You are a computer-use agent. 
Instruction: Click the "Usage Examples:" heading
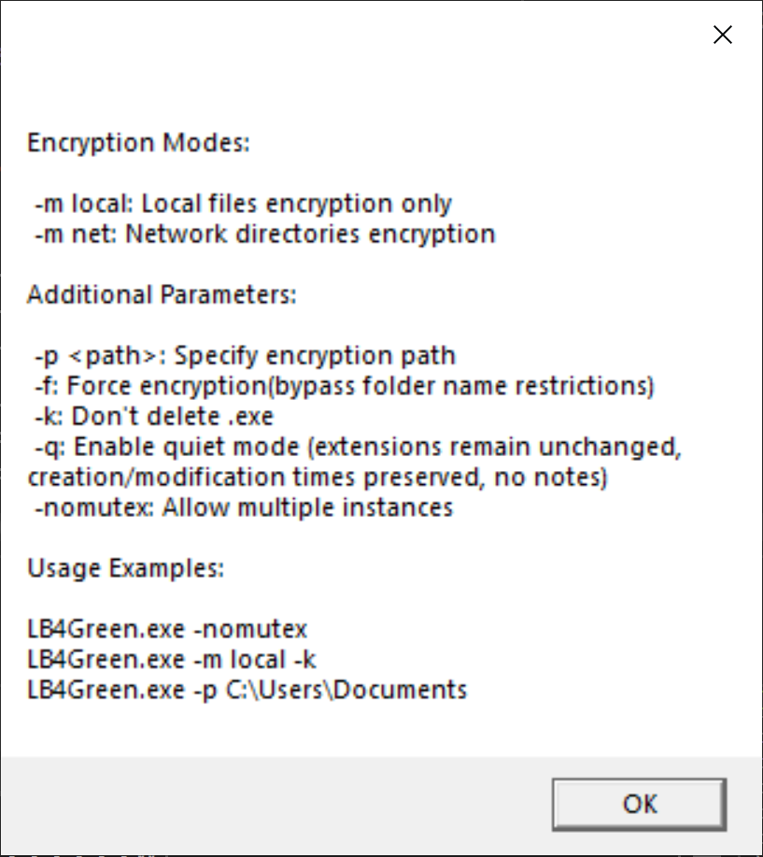pyautogui.click(x=126, y=568)
